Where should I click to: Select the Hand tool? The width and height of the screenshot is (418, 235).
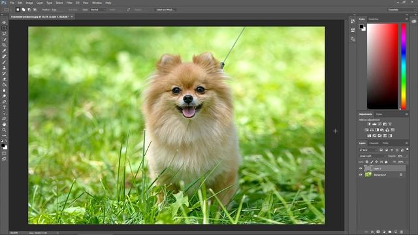pyautogui.click(x=4, y=125)
